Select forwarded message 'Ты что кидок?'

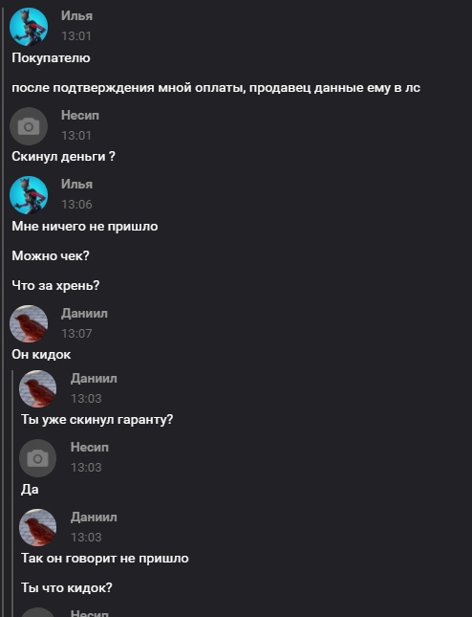pos(67,588)
